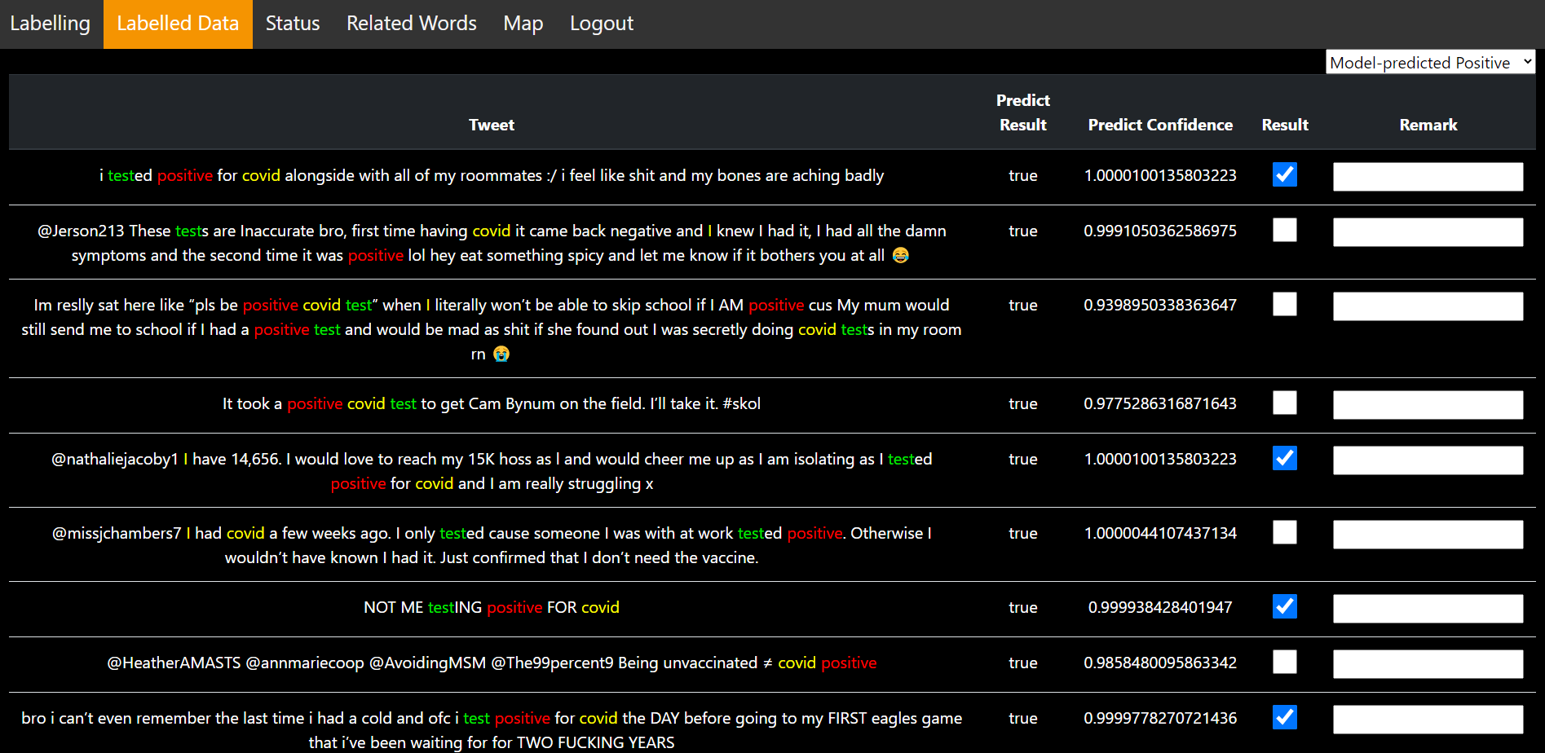This screenshot has height=753, width=1545.
Task: Uncheck result for 'NOT ME testING positive' tweet
Action: click(1284, 606)
